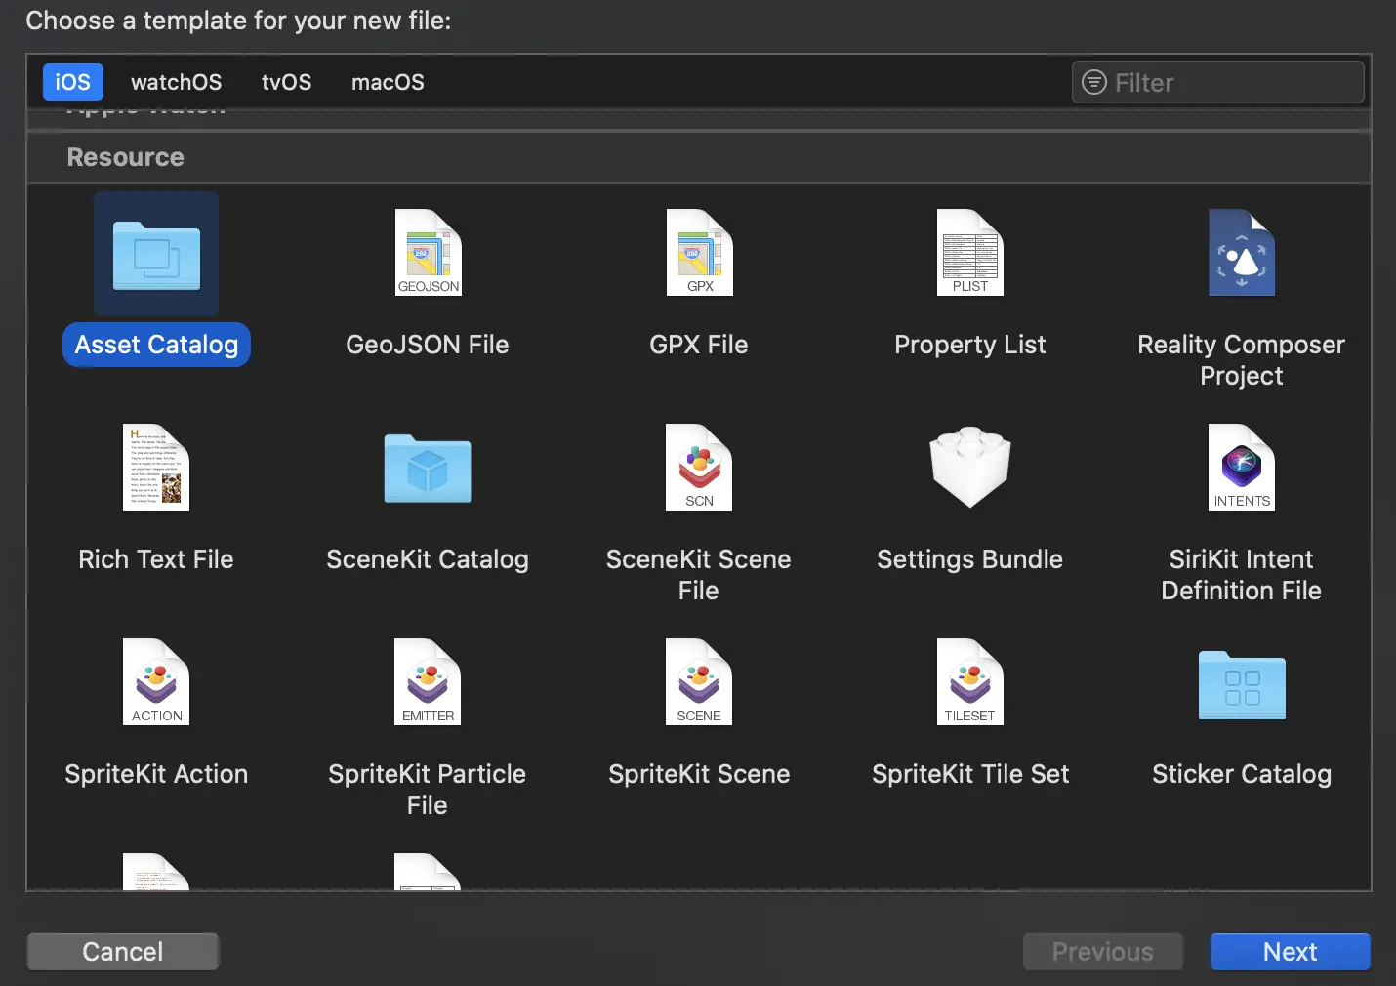The height and width of the screenshot is (986, 1396).
Task: Select the Asset Catalog folder icon
Action: [156, 255]
